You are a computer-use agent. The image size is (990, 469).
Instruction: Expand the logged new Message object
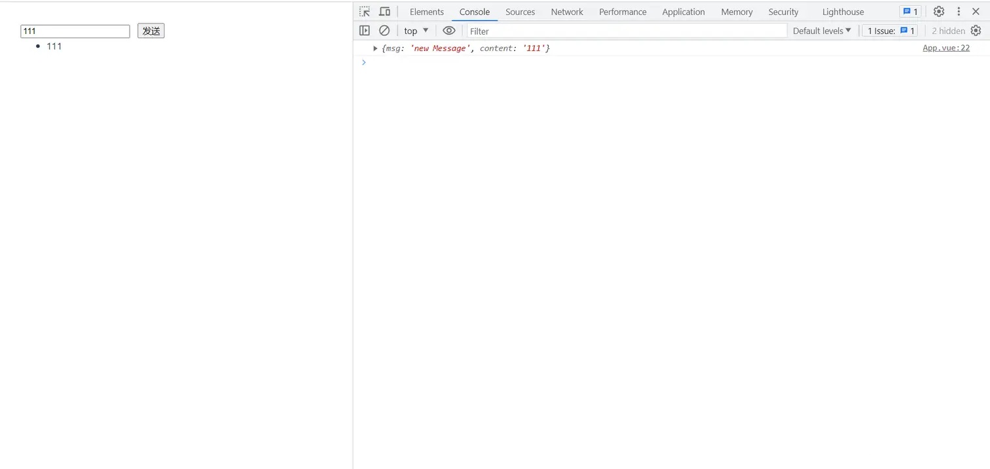point(375,48)
